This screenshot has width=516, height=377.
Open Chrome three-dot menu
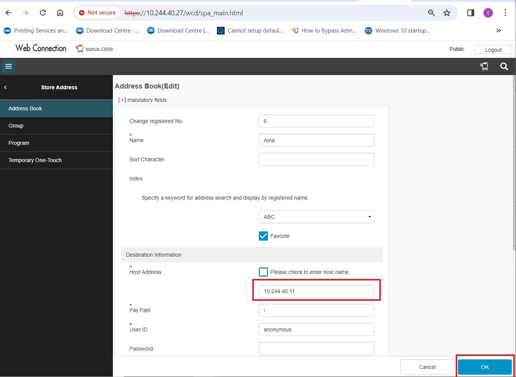(505, 13)
